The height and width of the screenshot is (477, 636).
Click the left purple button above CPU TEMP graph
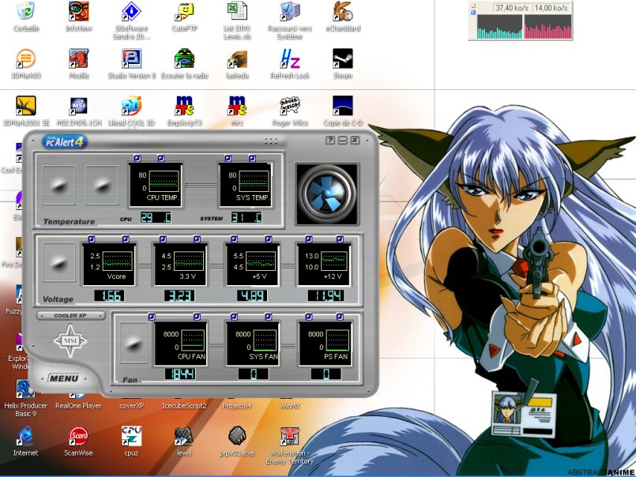click(137, 158)
